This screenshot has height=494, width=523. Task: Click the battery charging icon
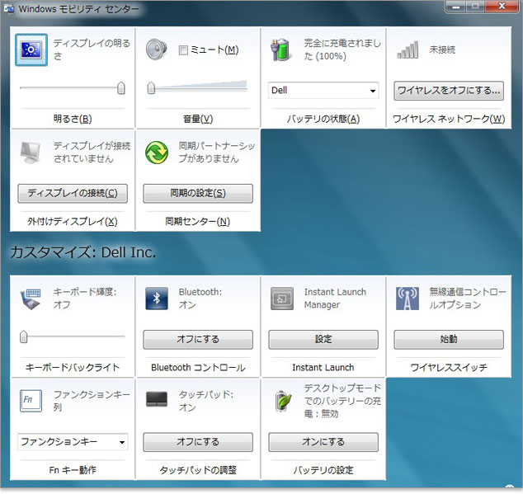click(280, 49)
